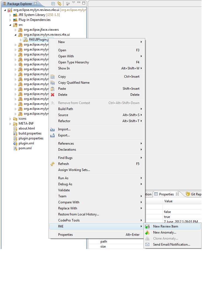
Task: Click the JRE System Library icon
Action: click(15, 15)
